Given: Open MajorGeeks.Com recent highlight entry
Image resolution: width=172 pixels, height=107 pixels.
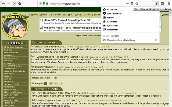Looking at the screenshot, I should pos(130,40).
